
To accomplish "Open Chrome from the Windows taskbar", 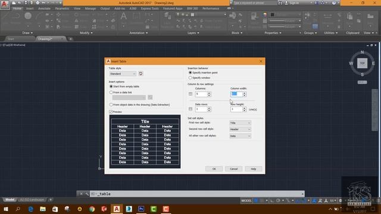I will coord(92,209).
